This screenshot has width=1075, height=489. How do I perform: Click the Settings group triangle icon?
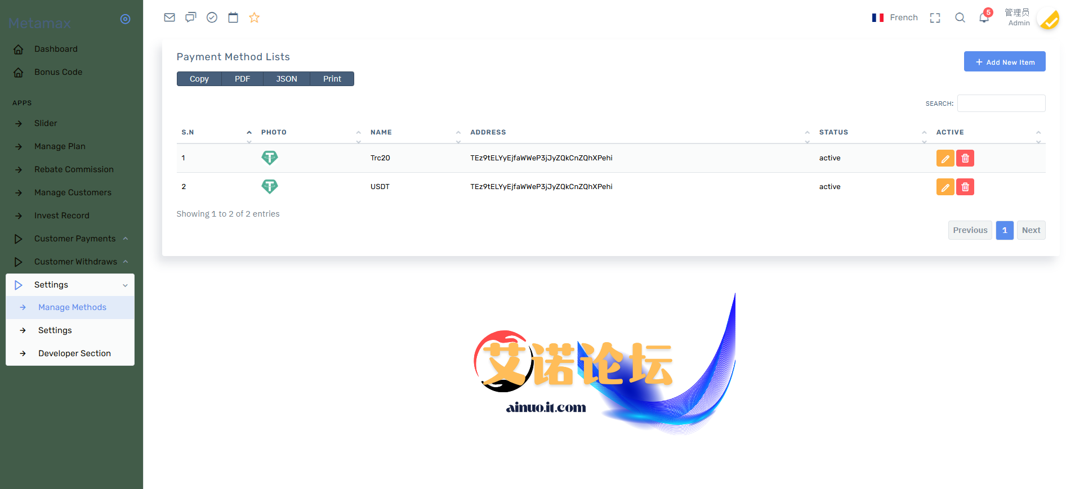(19, 285)
